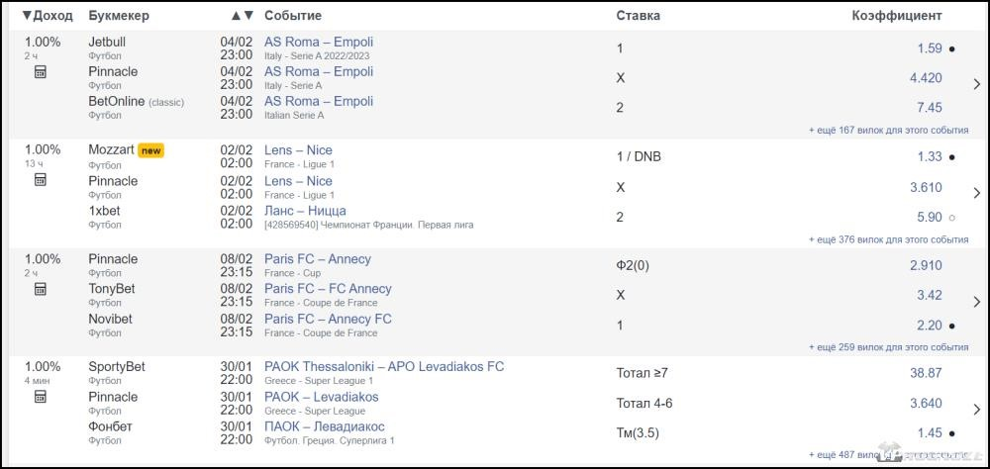990x469 pixels.
Task: Open calculator for Paris FC – Annecy surebet
Action: [41, 289]
